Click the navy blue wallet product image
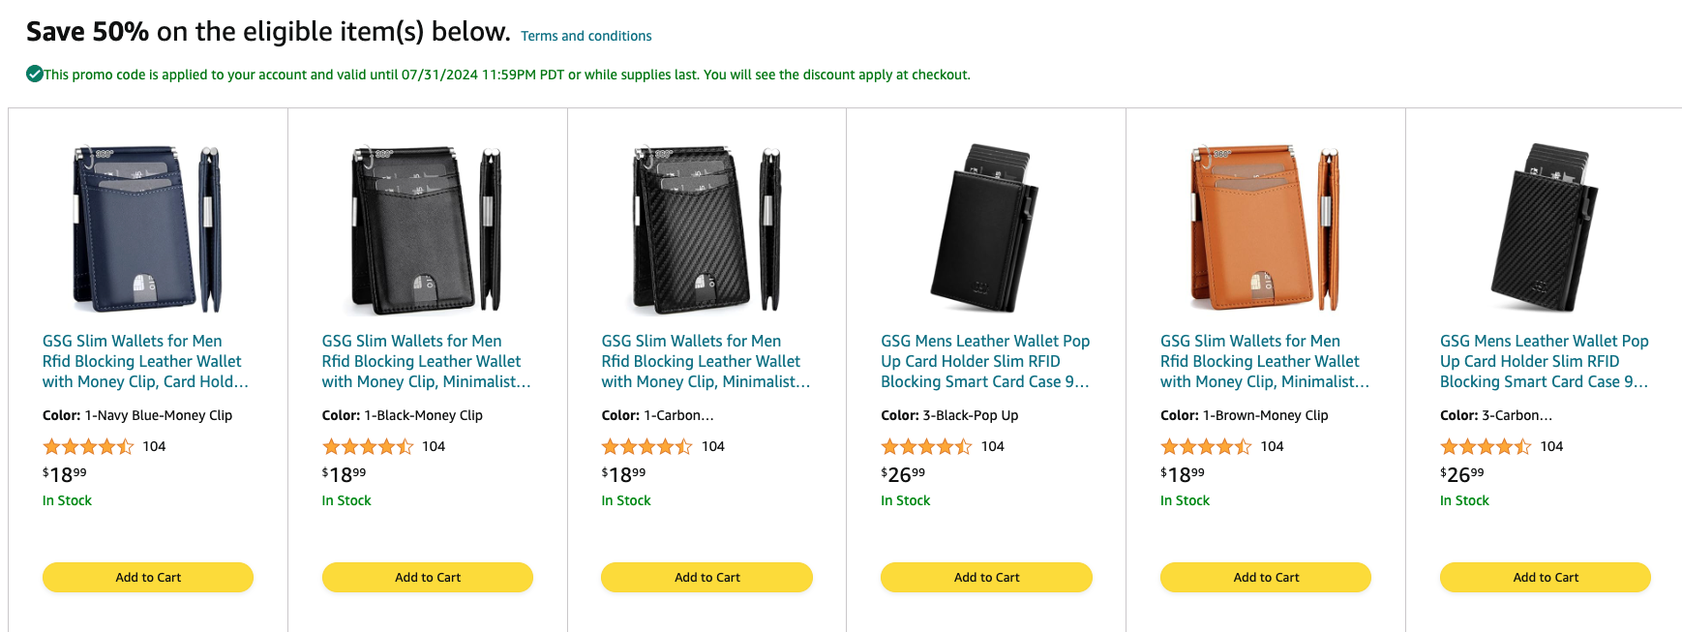Image resolution: width=1682 pixels, height=632 pixels. pyautogui.click(x=148, y=228)
